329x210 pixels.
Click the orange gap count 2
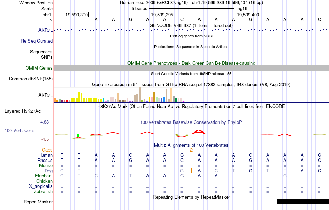coord(191,150)
